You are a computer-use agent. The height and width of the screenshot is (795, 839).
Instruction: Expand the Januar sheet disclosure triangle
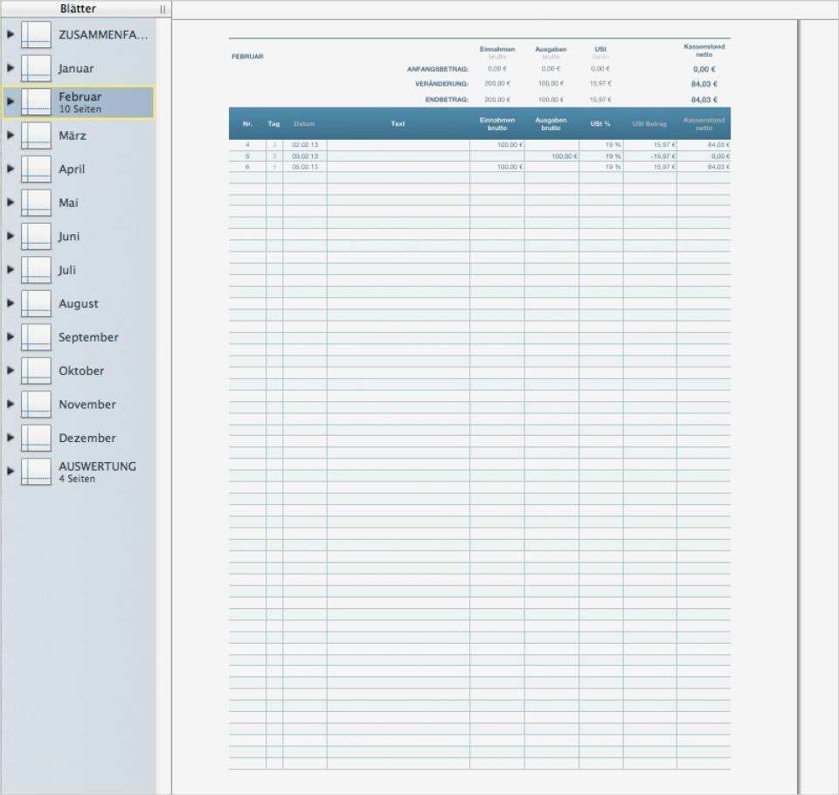click(x=10, y=67)
